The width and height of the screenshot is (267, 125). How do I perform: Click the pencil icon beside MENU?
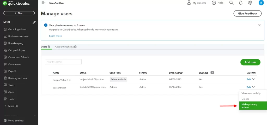point(34,22)
